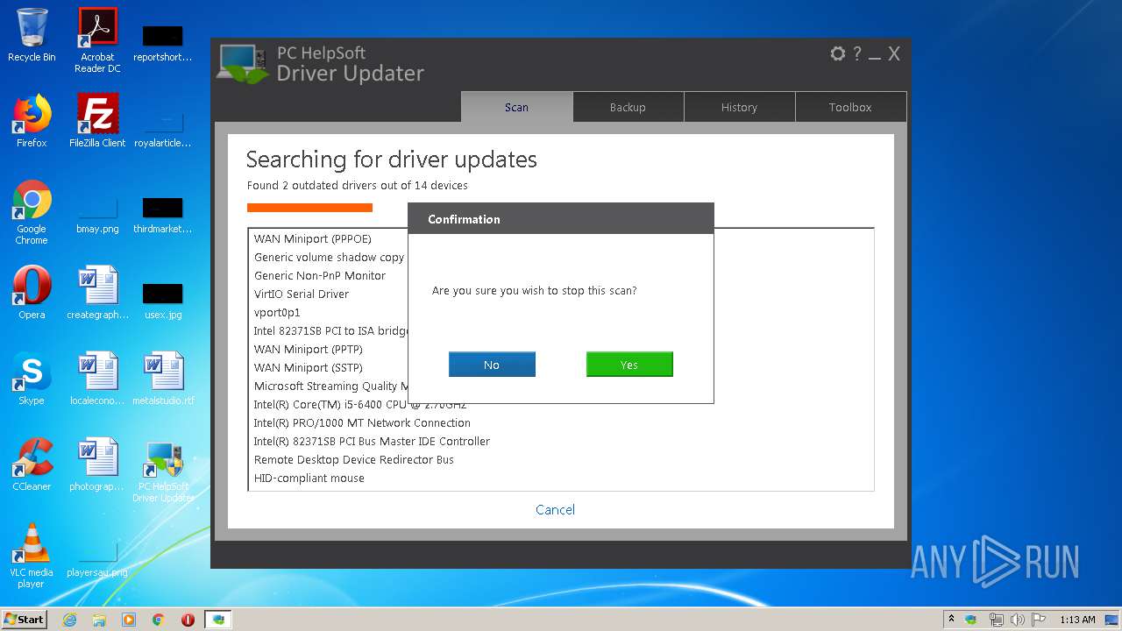This screenshot has height=631, width=1122.
Task: Open Internet Explorer in taskbar
Action: (x=69, y=620)
